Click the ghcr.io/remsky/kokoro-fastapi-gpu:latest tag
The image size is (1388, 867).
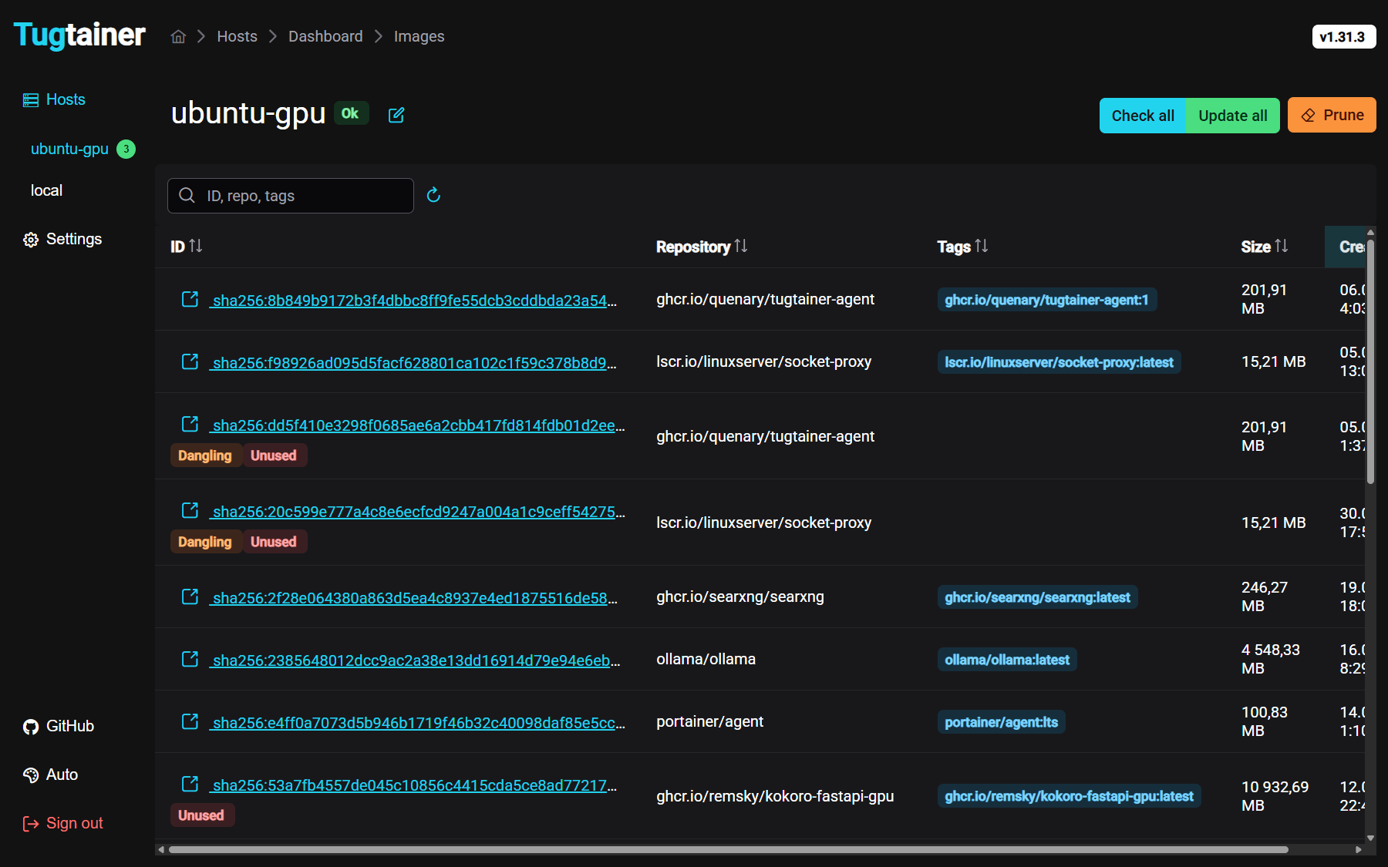[1069, 796]
